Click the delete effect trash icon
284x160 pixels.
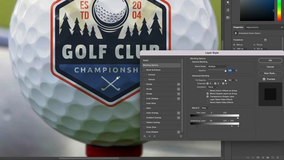click(181, 136)
